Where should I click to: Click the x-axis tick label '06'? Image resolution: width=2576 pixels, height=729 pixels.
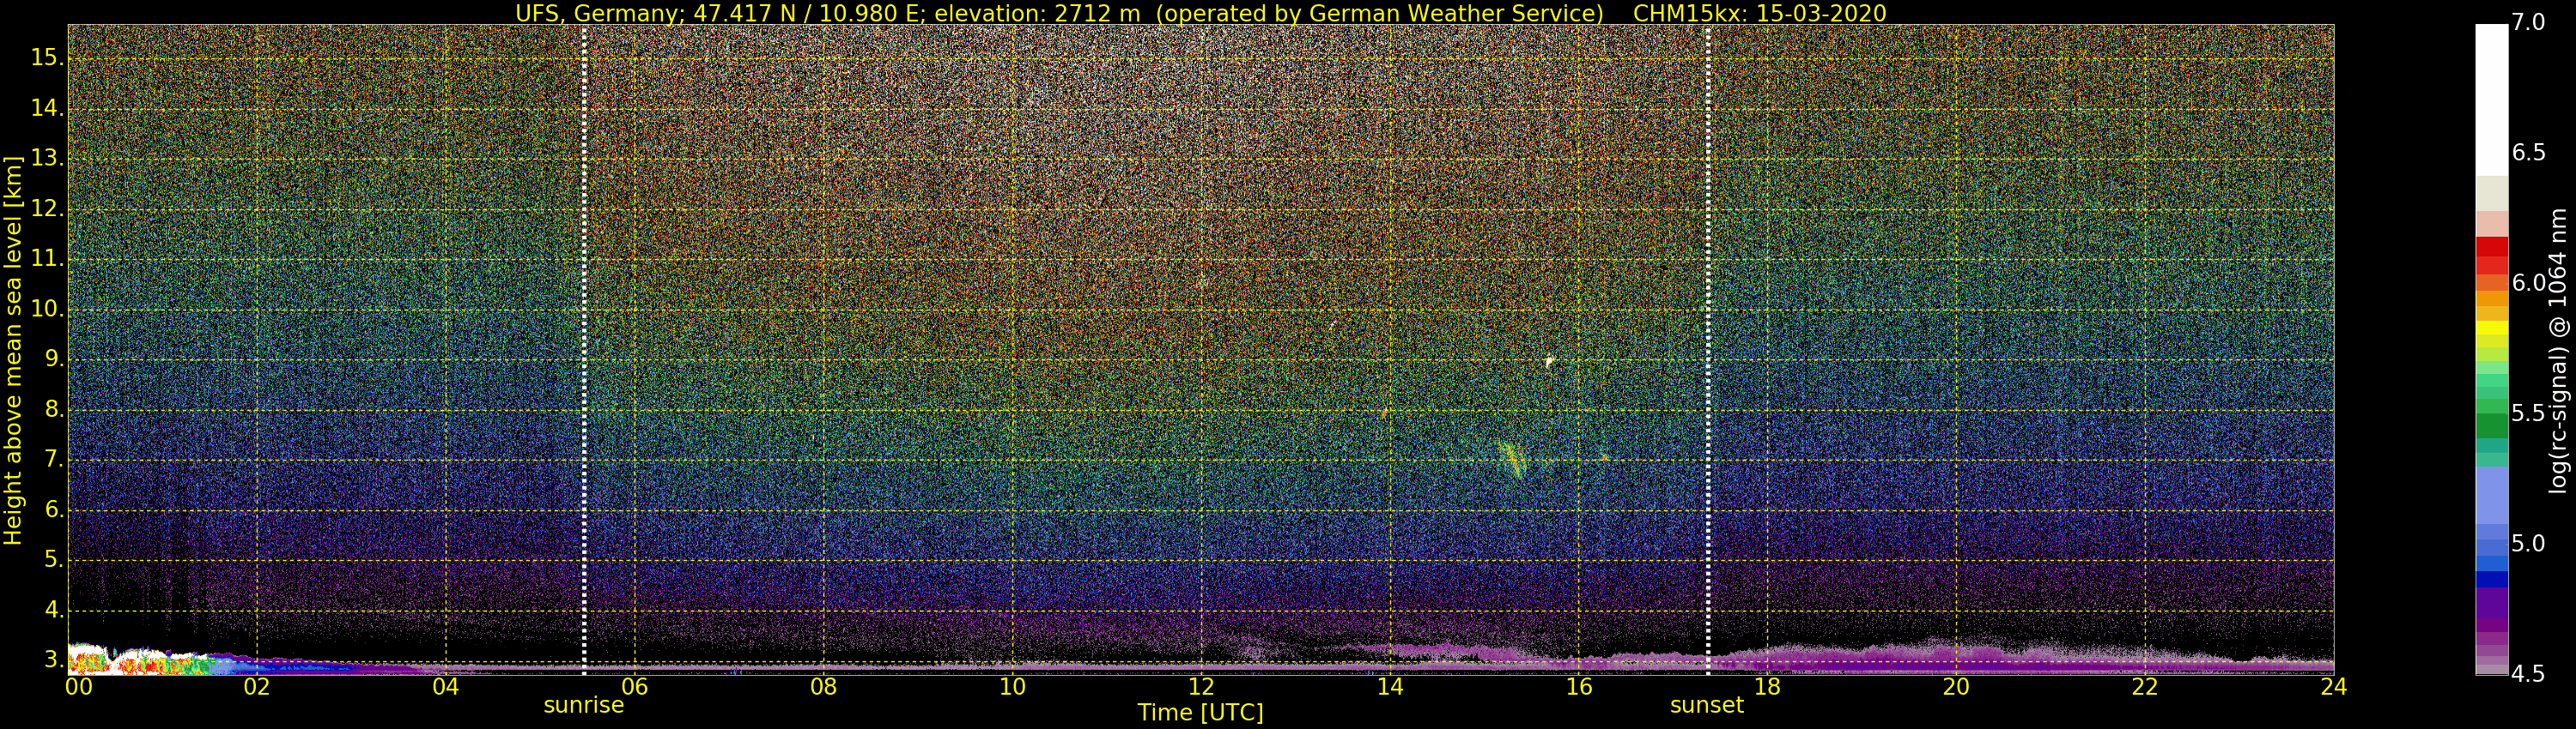635,687
